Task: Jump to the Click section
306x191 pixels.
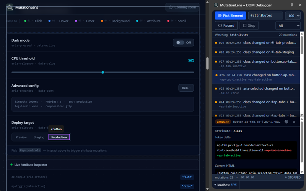Action: click(x=33, y=21)
